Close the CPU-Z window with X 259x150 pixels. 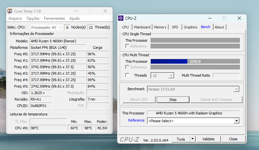tap(239, 18)
